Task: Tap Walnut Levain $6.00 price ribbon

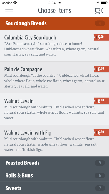Action: point(101,101)
